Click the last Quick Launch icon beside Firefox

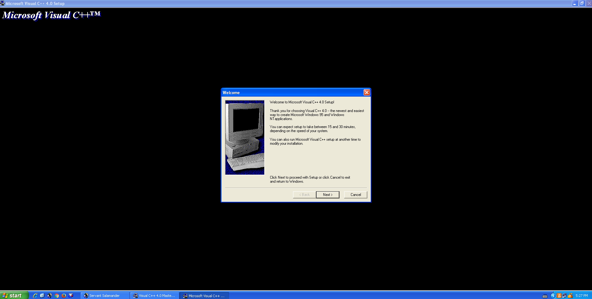point(71,296)
